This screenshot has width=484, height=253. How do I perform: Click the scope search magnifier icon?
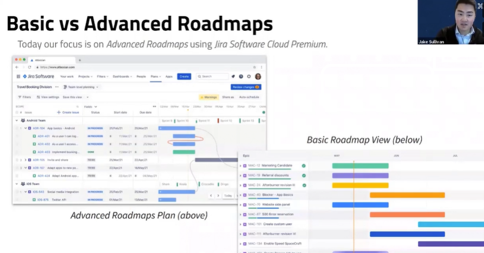pos(77,107)
